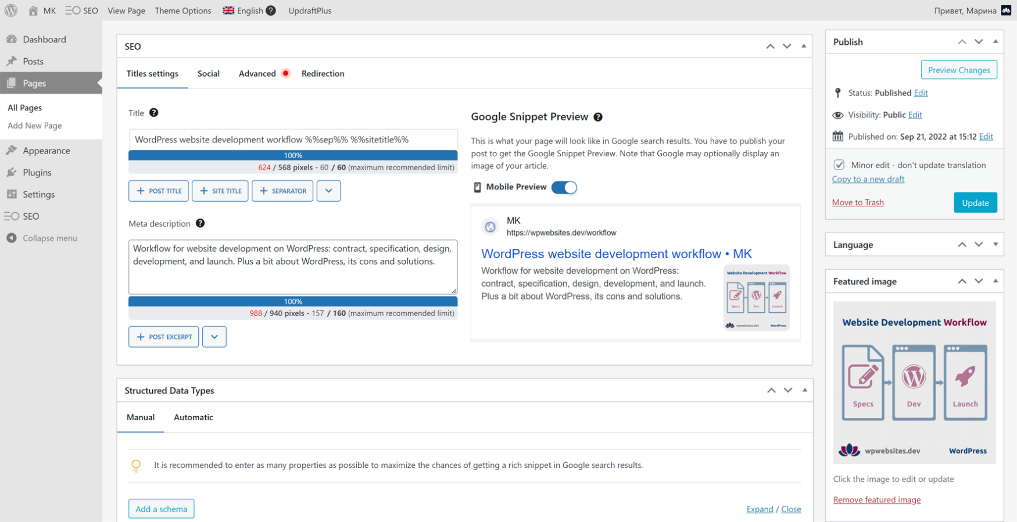Screen dimensions: 1017x522
Task: Switch to Titles settings tab
Action: (152, 73)
